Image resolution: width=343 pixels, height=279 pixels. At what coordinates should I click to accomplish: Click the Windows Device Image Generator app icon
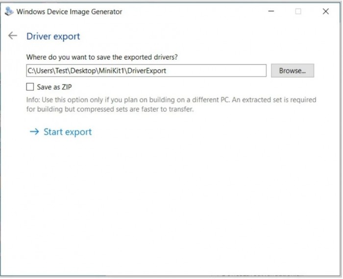click(x=9, y=11)
